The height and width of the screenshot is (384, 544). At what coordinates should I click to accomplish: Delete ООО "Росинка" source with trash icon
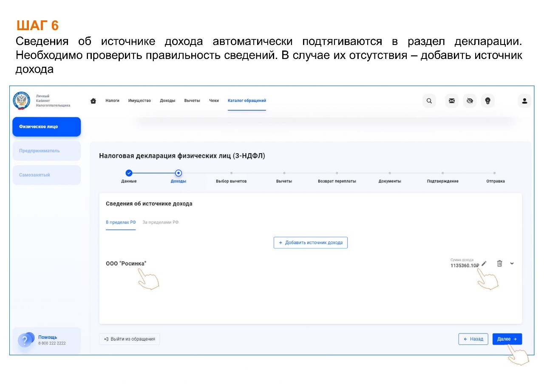(500, 263)
